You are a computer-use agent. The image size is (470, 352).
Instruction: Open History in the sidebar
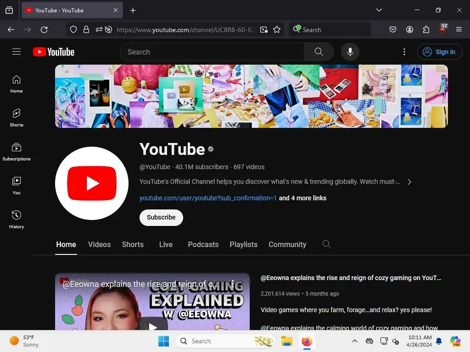coord(17,220)
